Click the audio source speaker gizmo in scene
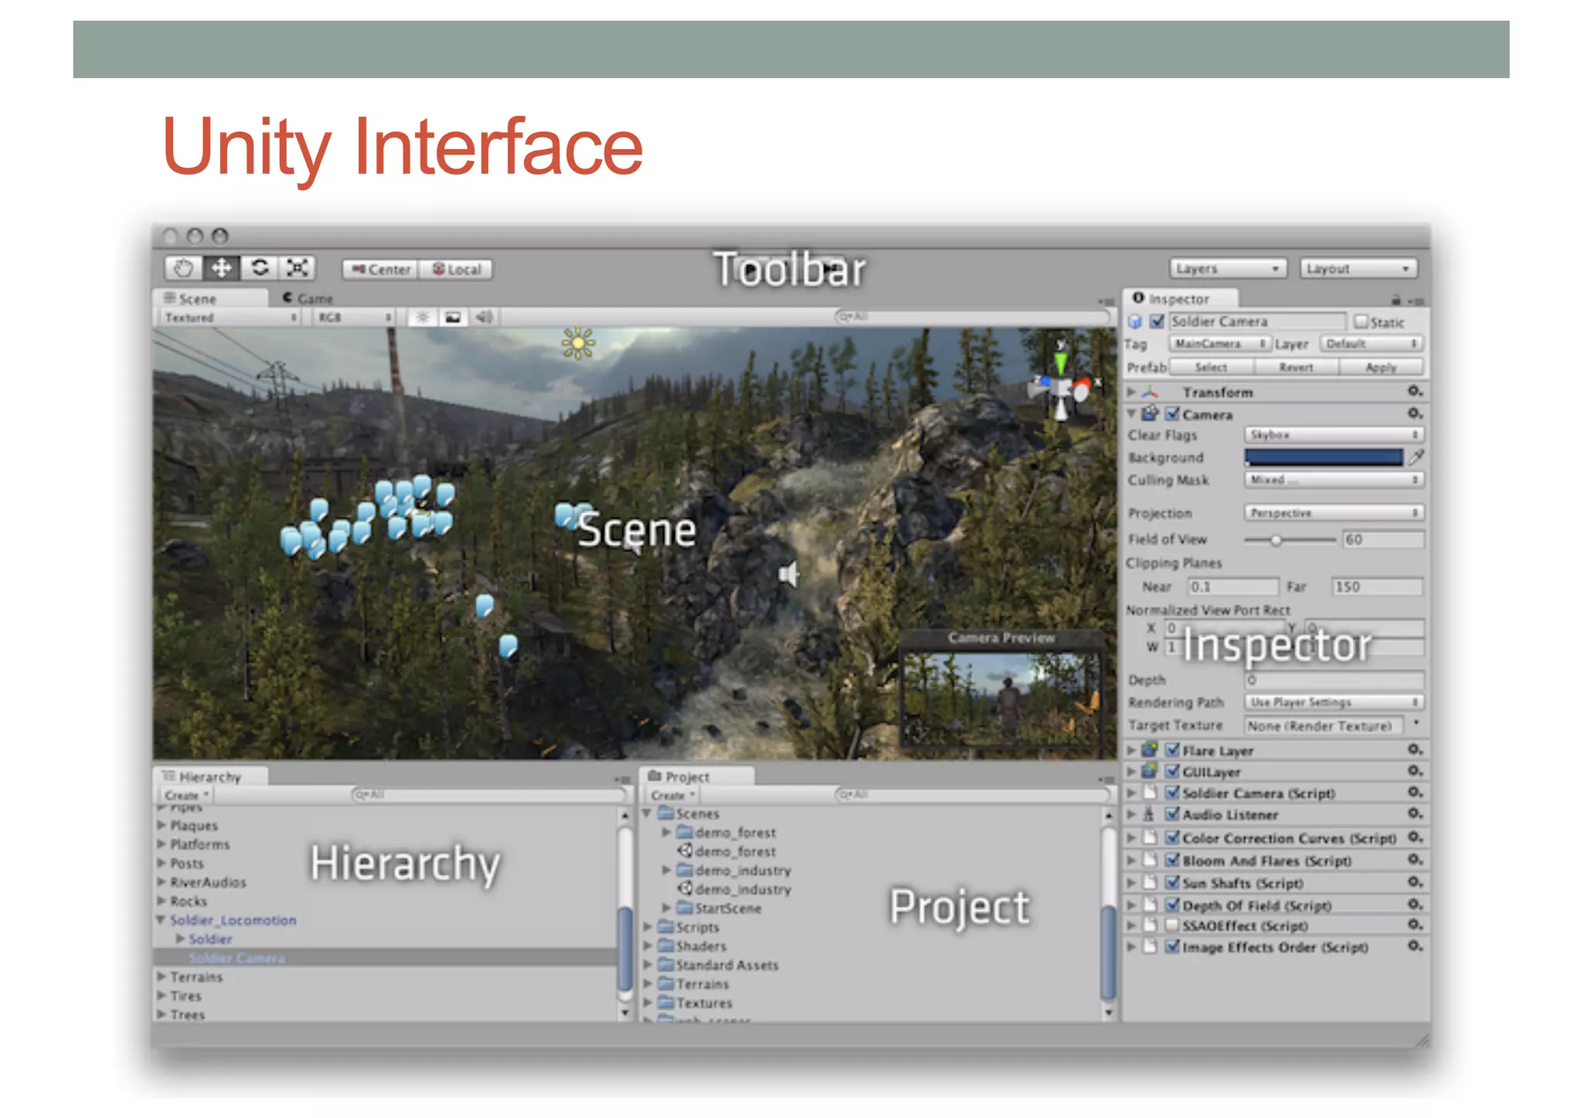 788,575
